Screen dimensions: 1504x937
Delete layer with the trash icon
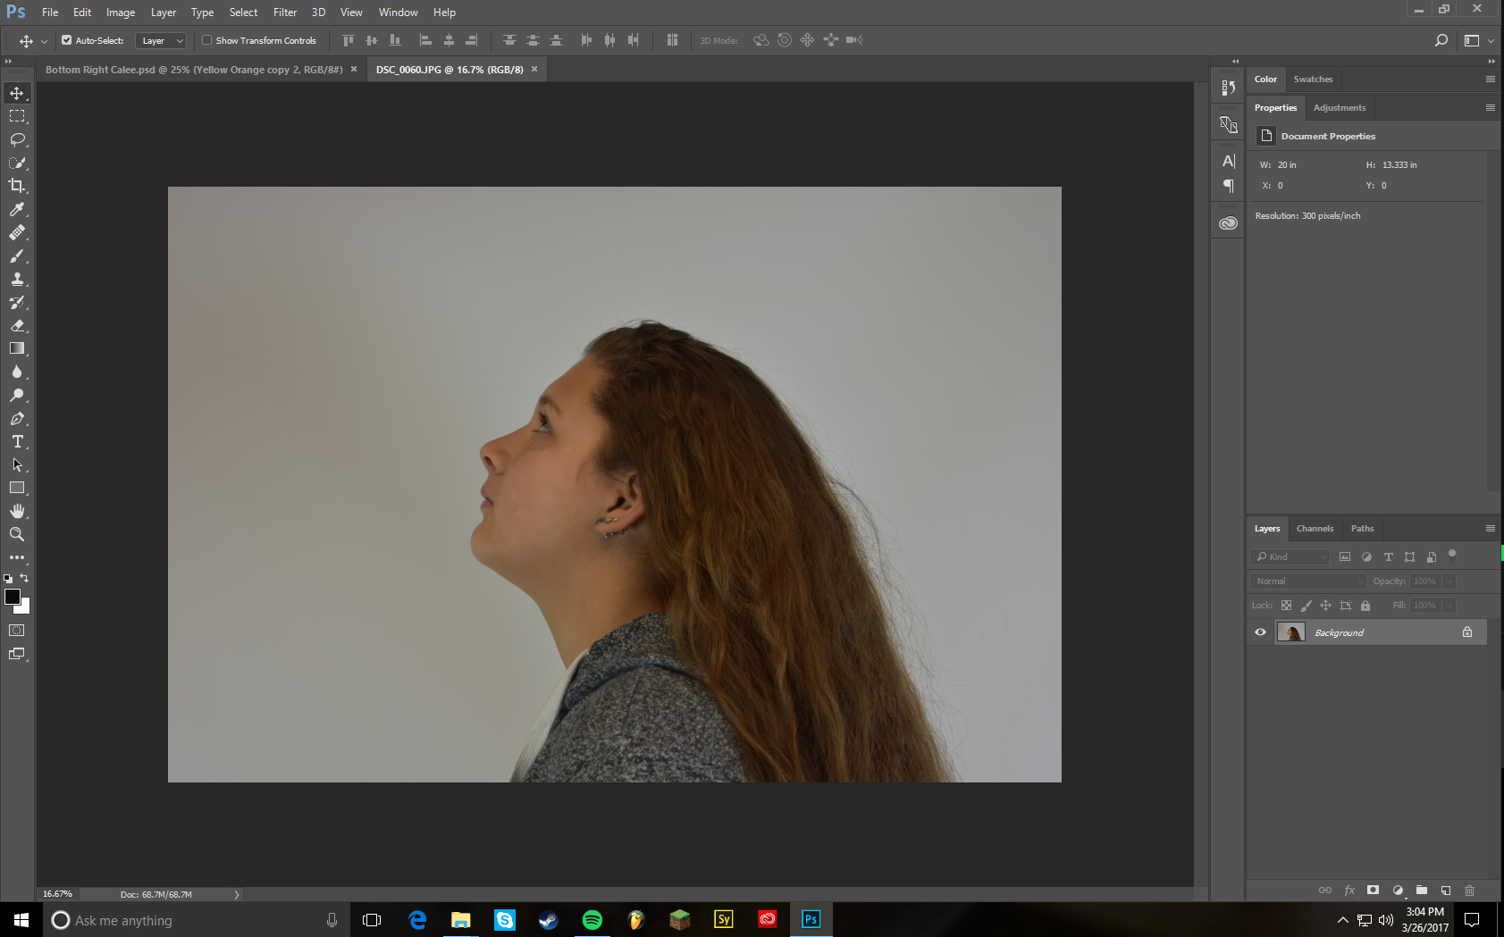(1469, 891)
